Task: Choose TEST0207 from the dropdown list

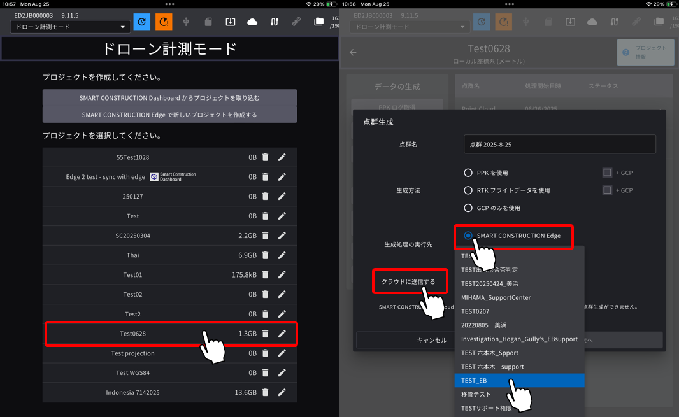Action: click(x=519, y=311)
